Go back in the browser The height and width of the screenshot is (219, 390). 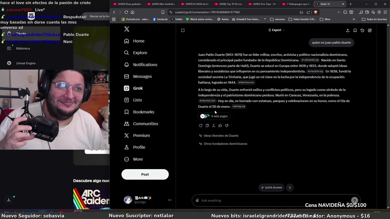tap(114, 12)
